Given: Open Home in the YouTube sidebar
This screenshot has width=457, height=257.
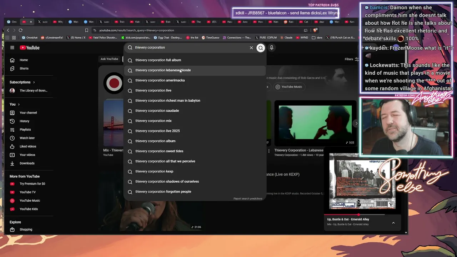Looking at the screenshot, I should 24,60.
